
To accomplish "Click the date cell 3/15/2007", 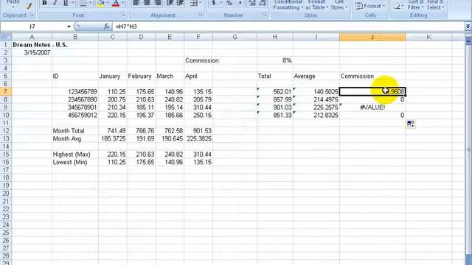I will pyautogui.click(x=32, y=52).
